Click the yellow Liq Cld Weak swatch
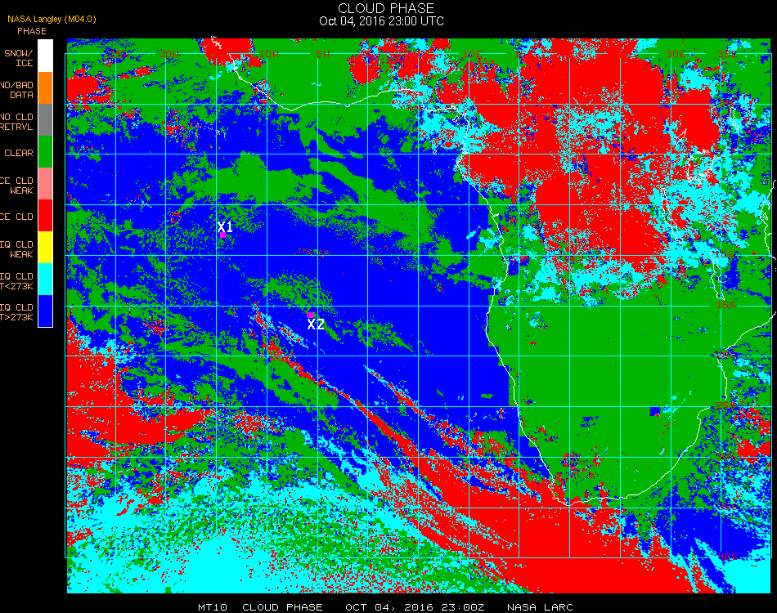 tap(45, 247)
